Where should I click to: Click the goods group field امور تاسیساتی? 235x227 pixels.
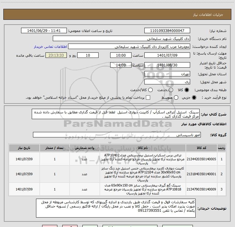tap(117, 135)
